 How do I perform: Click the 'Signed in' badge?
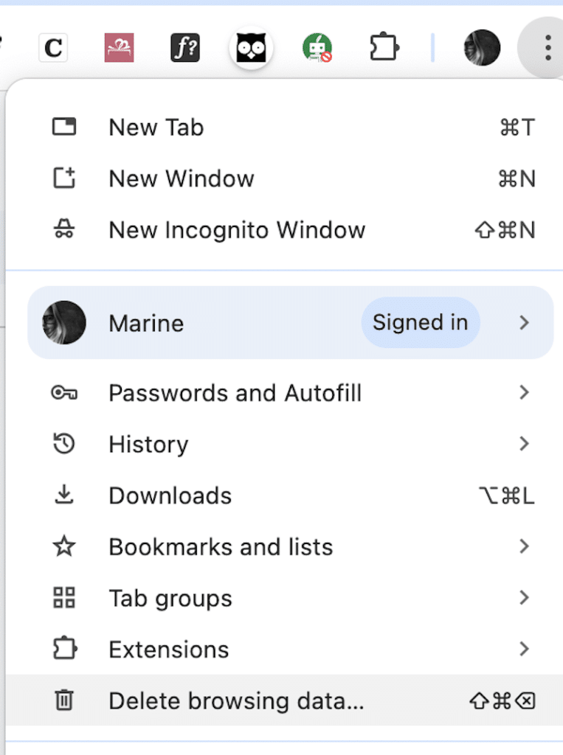[x=421, y=323]
